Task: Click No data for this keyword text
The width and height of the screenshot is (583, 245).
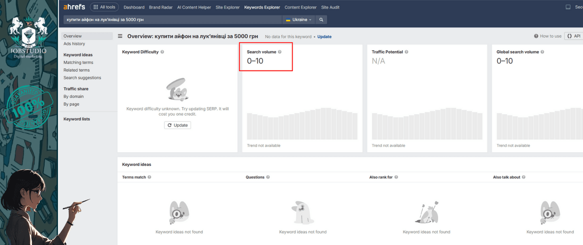Action: pyautogui.click(x=288, y=36)
